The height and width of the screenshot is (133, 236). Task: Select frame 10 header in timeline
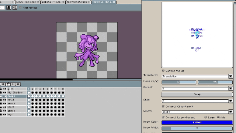63,89
